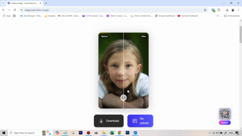Screen dimensions: 242x136
Task: Open the notification center icon
Action: 237,133
